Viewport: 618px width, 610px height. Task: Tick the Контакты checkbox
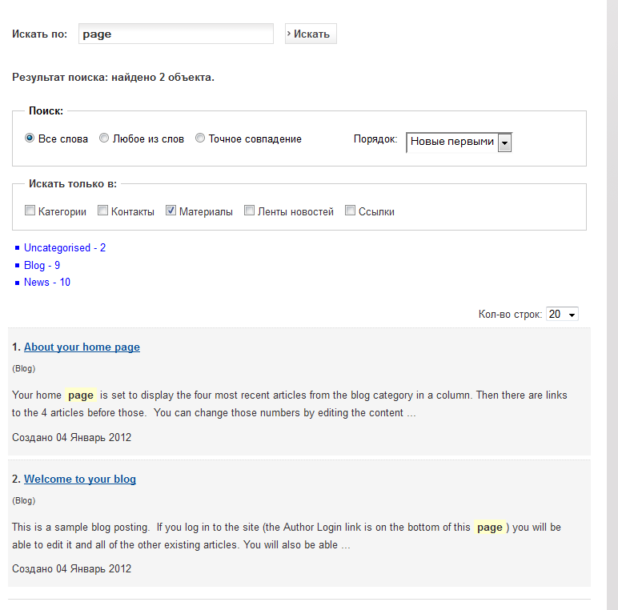[x=103, y=211]
